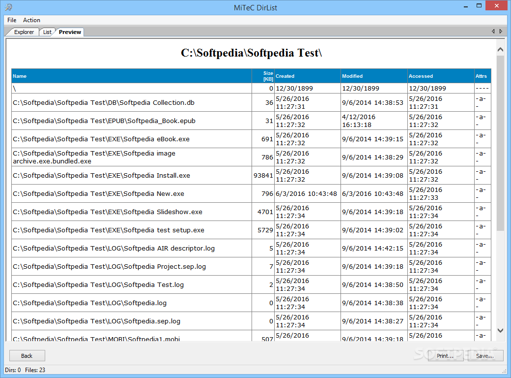This screenshot has width=511, height=378.
Task: Click the Back button
Action: 27,356
